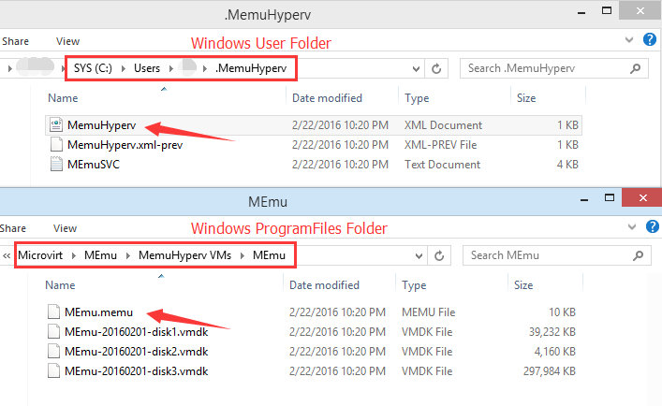Click the MEmu-20160201-disk3.vmdk file icon
This screenshot has height=406, width=662.
(x=55, y=370)
